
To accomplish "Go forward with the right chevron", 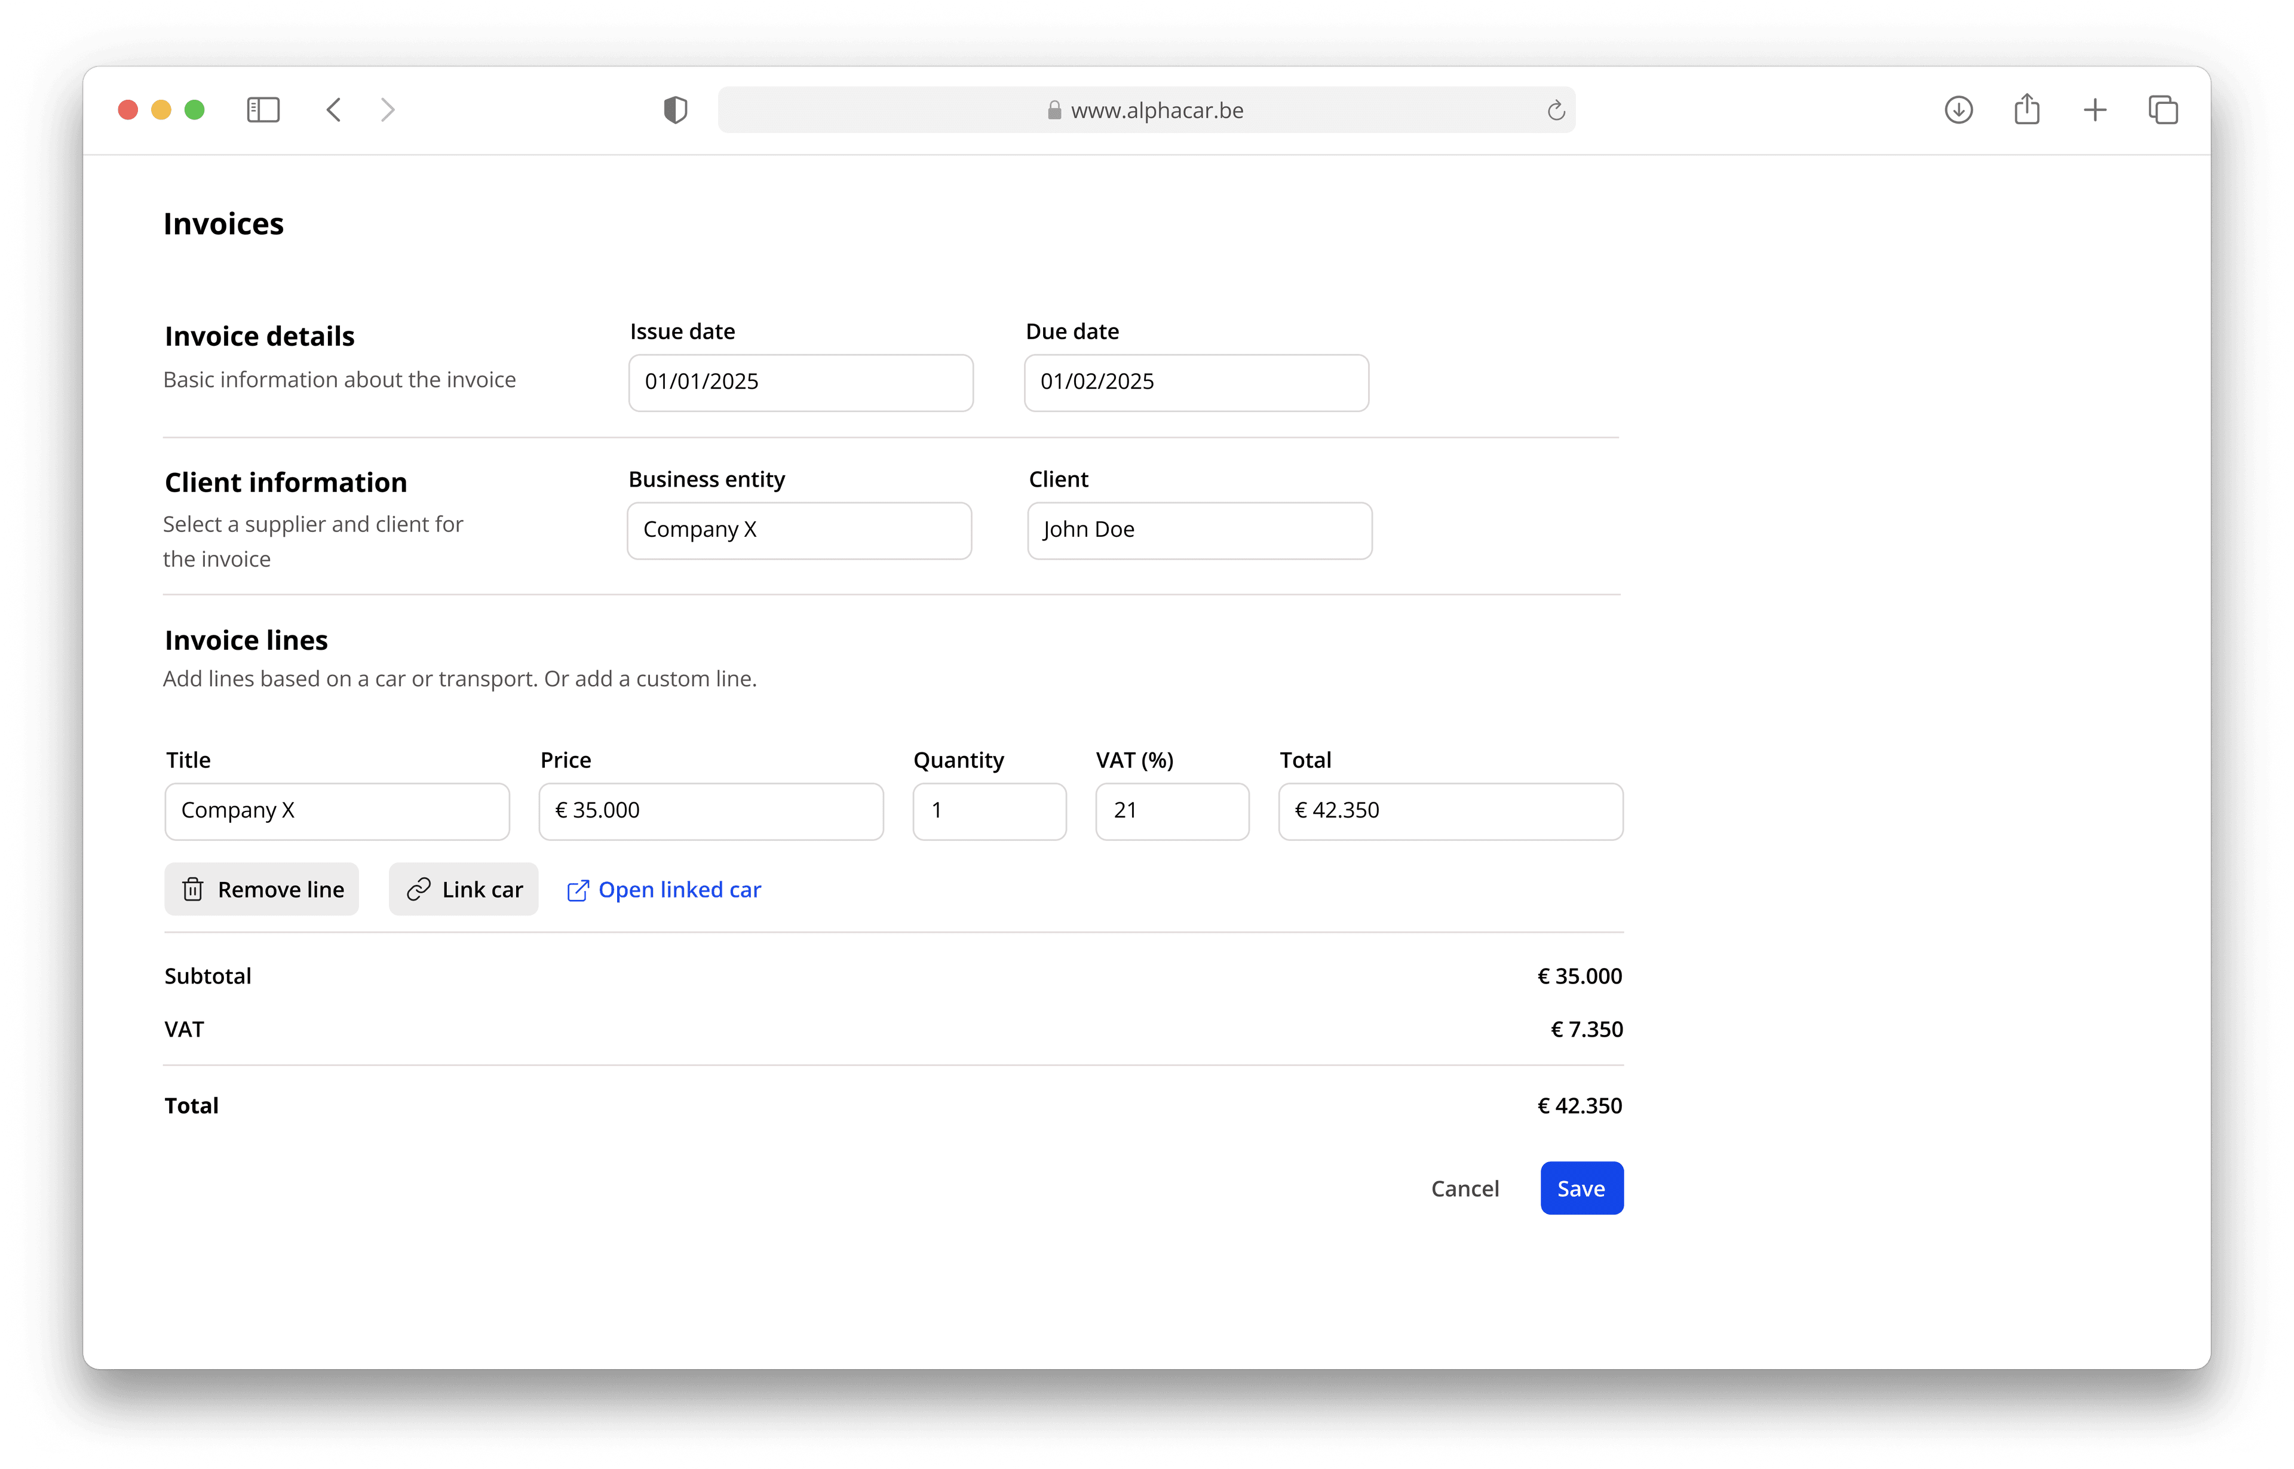I will 388,110.
